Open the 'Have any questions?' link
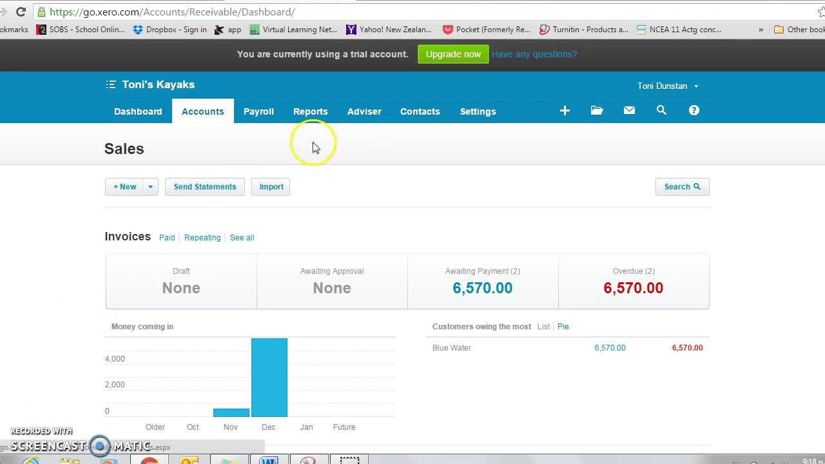825x464 pixels. point(534,54)
